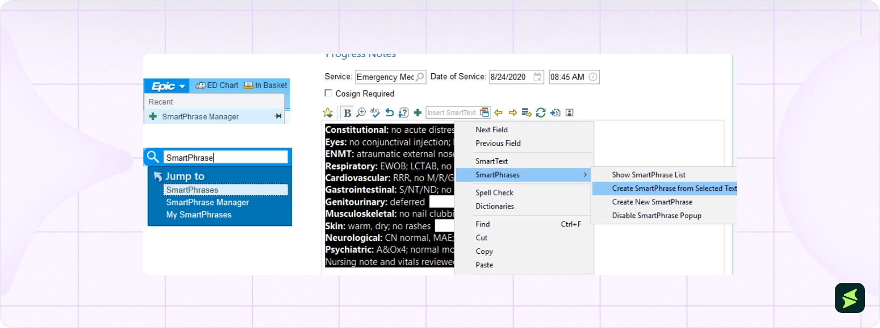880x328 pixels.
Task: Run the abc spell check icon
Action: tap(375, 112)
